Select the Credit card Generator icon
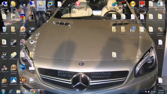Viewport: 167px width, 94px height. pyautogui.click(x=160, y=31)
